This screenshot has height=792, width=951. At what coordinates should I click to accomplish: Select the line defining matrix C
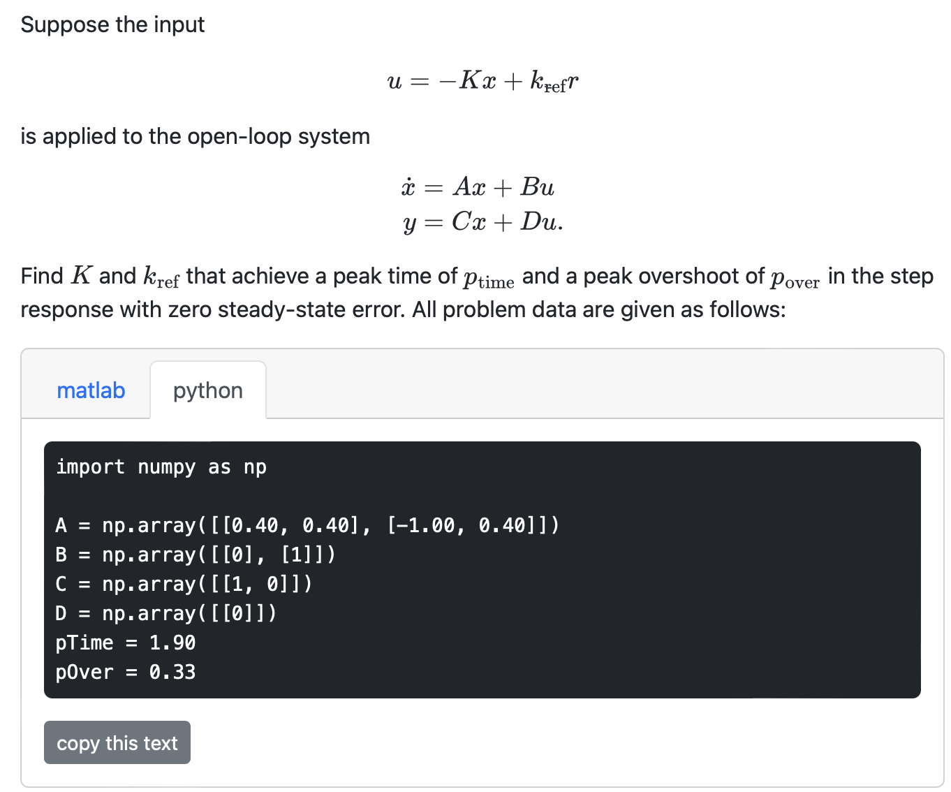(x=184, y=584)
